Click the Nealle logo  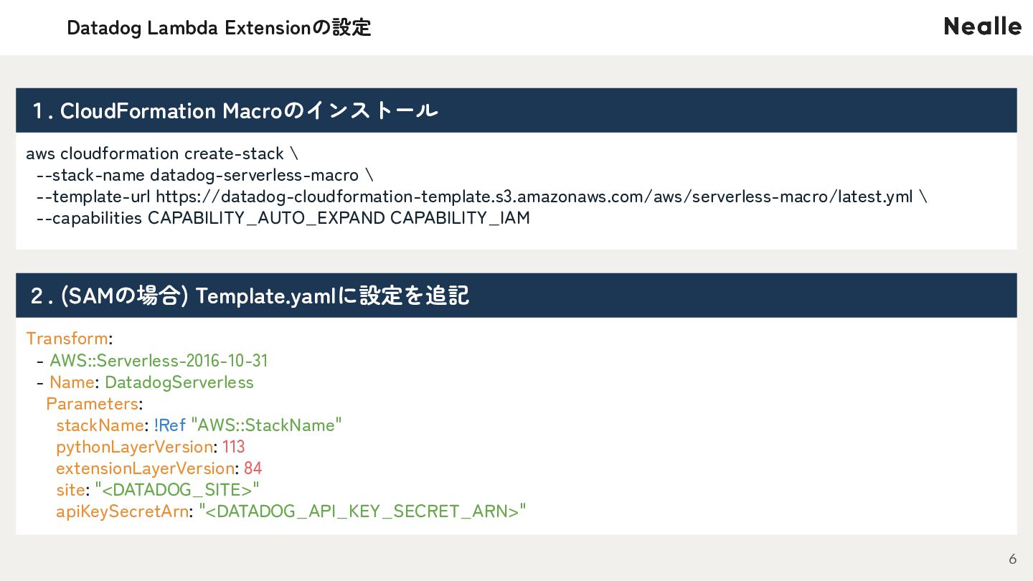(x=983, y=27)
